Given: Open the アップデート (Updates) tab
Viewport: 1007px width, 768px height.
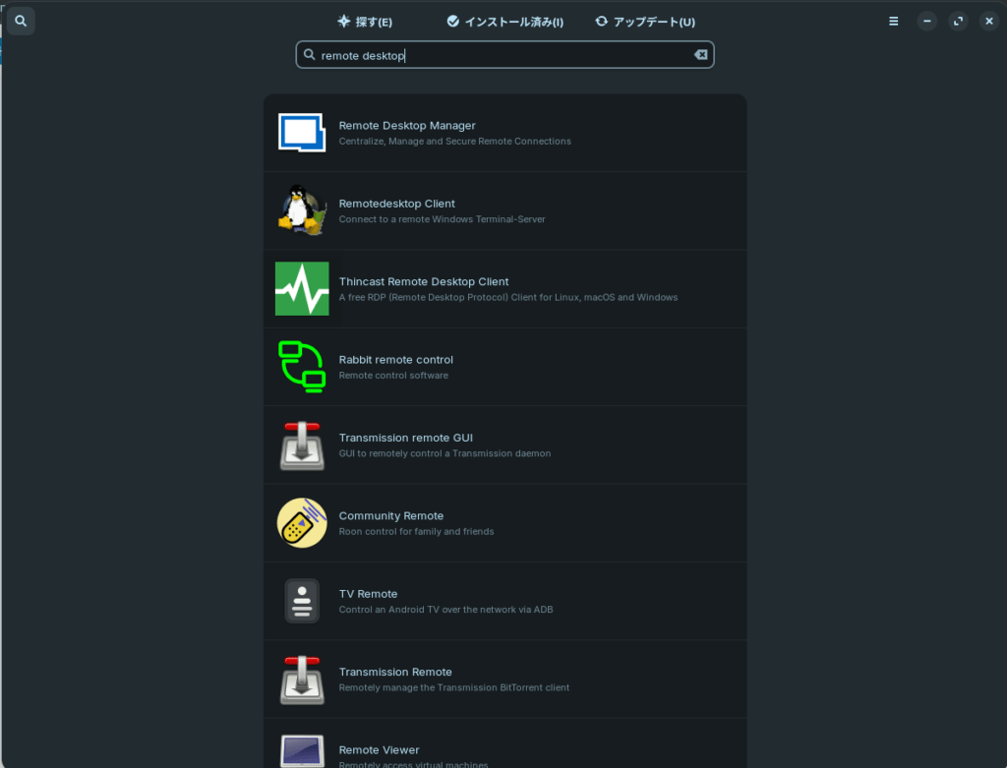Looking at the screenshot, I should 645,22.
